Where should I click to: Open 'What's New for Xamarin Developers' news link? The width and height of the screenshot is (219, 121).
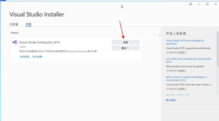point(186,79)
